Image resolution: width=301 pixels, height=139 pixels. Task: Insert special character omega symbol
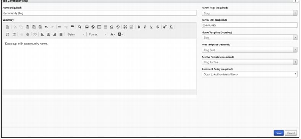point(112,27)
